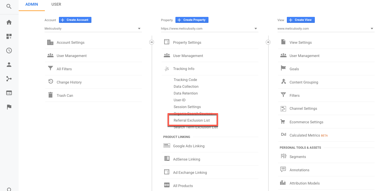Click the Real-Time clock icon

8,50
